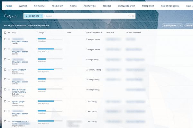The width and height of the screenshot is (193, 128).
Task: Open the 'Обратный звонок с сайта' lead
Action: pyautogui.click(x=20, y=123)
